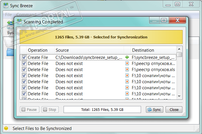Click the Scanning Completed dialog title icon
Screen dimensions: 202x134
tap(19, 21)
